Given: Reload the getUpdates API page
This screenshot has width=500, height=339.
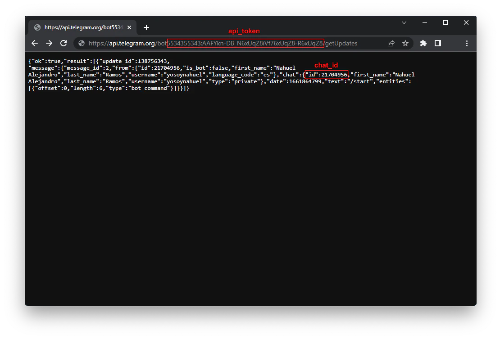Looking at the screenshot, I should coord(63,43).
